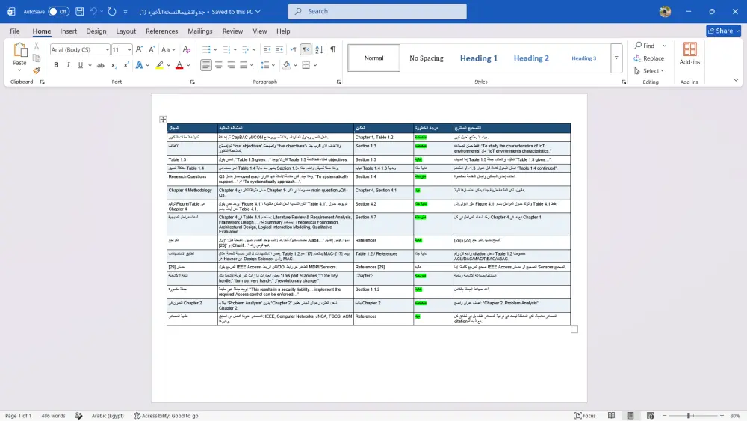
Task: Clear all formatting icon
Action: tap(187, 49)
